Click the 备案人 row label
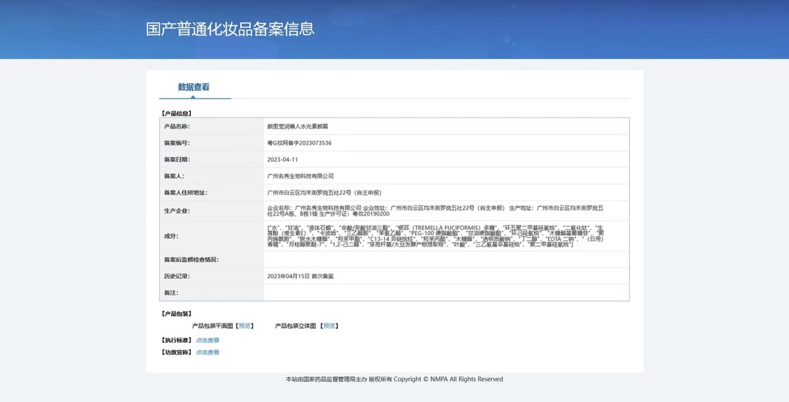789x402 pixels. 174,176
